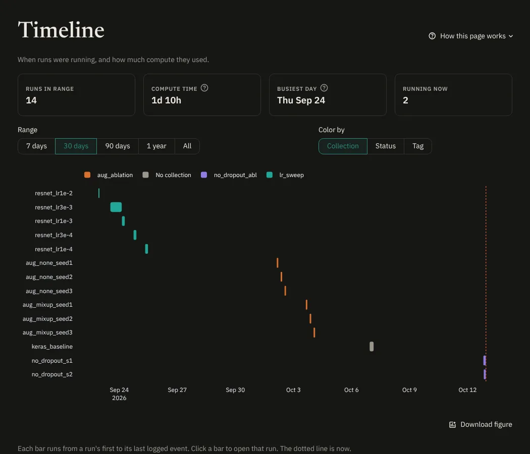Click the teal lr_sweep legend swatch
This screenshot has width=530, height=454.
point(270,175)
